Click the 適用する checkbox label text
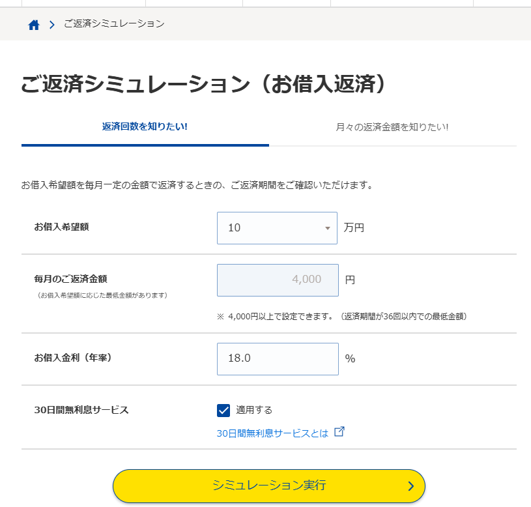The height and width of the screenshot is (507, 531). pyautogui.click(x=254, y=410)
